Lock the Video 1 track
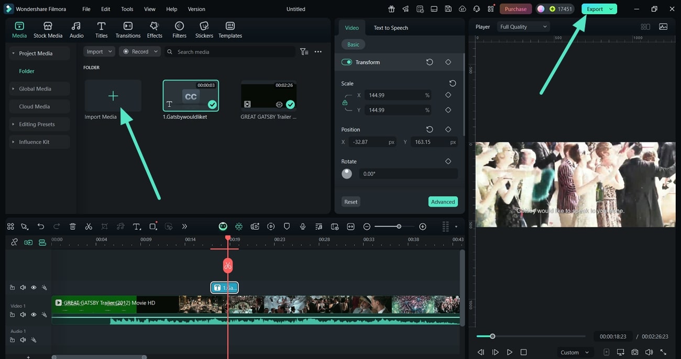This screenshot has height=359, width=681. pos(12,315)
